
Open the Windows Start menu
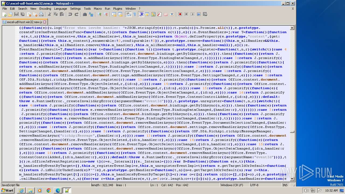[x=7, y=190]
